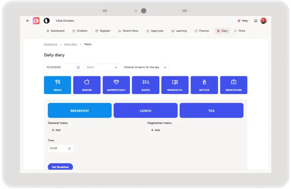Image resolution: width=291 pixels, height=189 pixels.
Task: Click the notification bell icon
Action: click(255, 21)
